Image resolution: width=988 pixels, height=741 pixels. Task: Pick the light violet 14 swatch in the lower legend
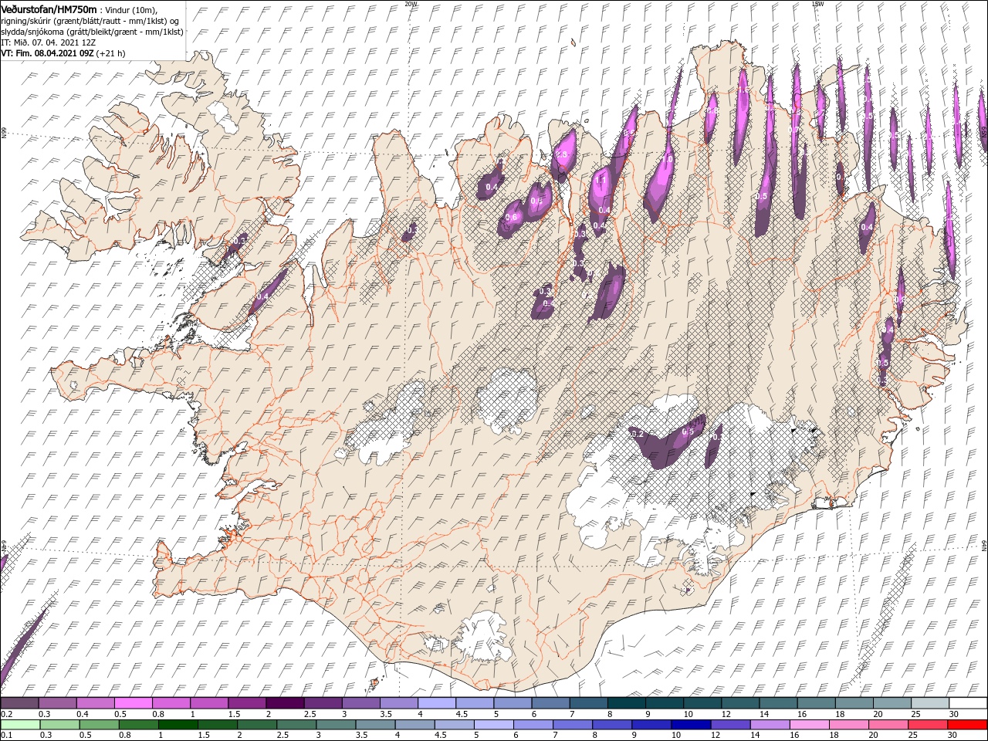click(x=770, y=725)
